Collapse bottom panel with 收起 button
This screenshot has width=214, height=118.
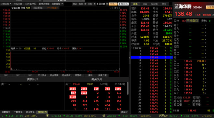click(124, 112)
